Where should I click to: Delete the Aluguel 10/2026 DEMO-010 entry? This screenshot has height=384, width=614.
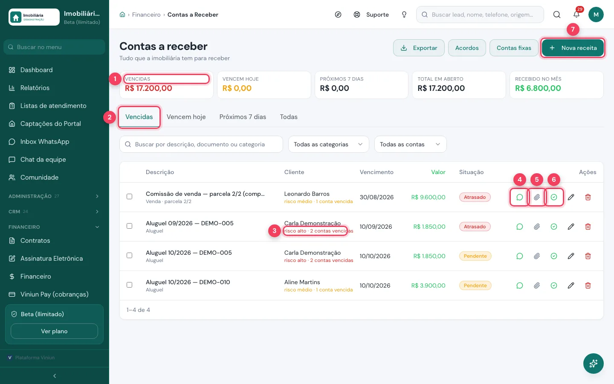[x=588, y=285]
